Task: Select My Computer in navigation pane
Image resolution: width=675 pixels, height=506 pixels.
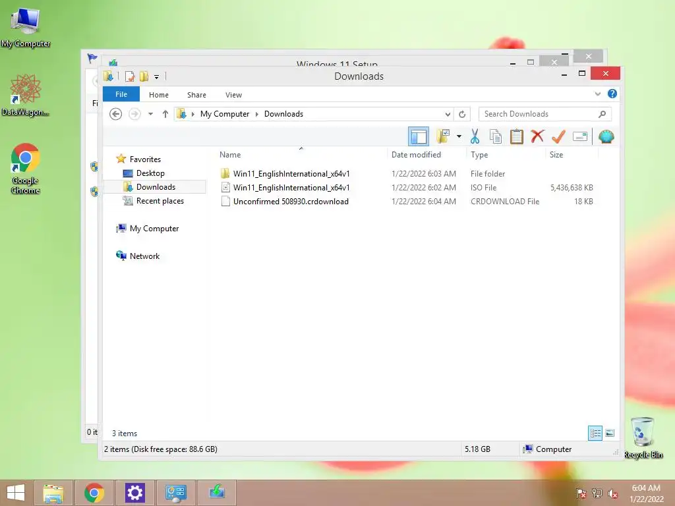Action: (x=154, y=229)
